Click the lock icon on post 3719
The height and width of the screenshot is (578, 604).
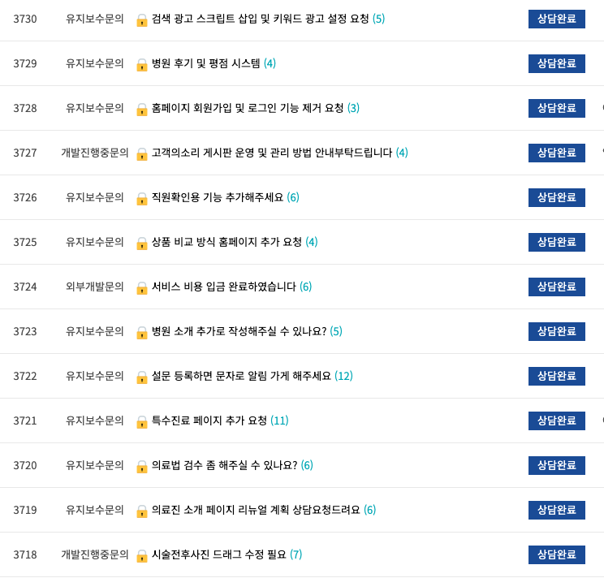pyautogui.click(x=142, y=511)
